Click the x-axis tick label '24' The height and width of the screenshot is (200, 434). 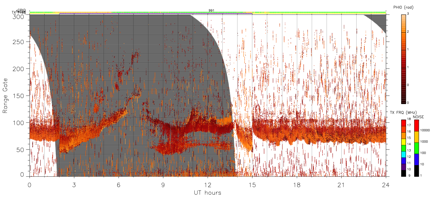coord(386,184)
